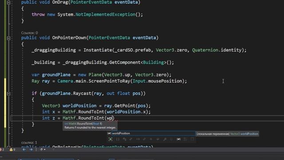
Task: Click RoundToInt in the int z line
Action: pos(91,118)
